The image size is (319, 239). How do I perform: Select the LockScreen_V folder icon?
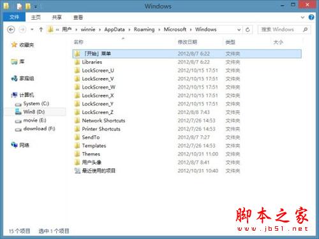(77, 79)
